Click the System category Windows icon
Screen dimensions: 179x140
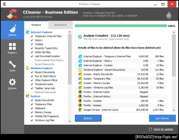pos(27,96)
